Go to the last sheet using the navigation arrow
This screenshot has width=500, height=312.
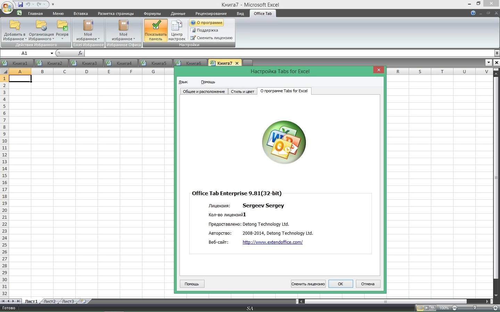pos(18,301)
